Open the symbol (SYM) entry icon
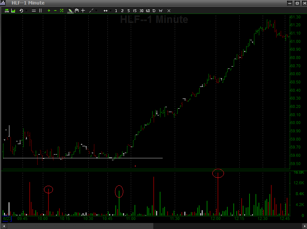 click(x=7, y=11)
